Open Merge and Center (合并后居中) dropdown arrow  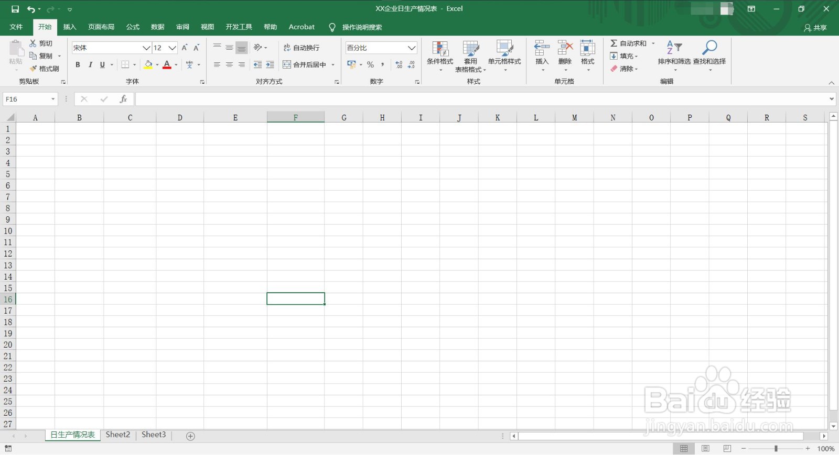pos(333,64)
